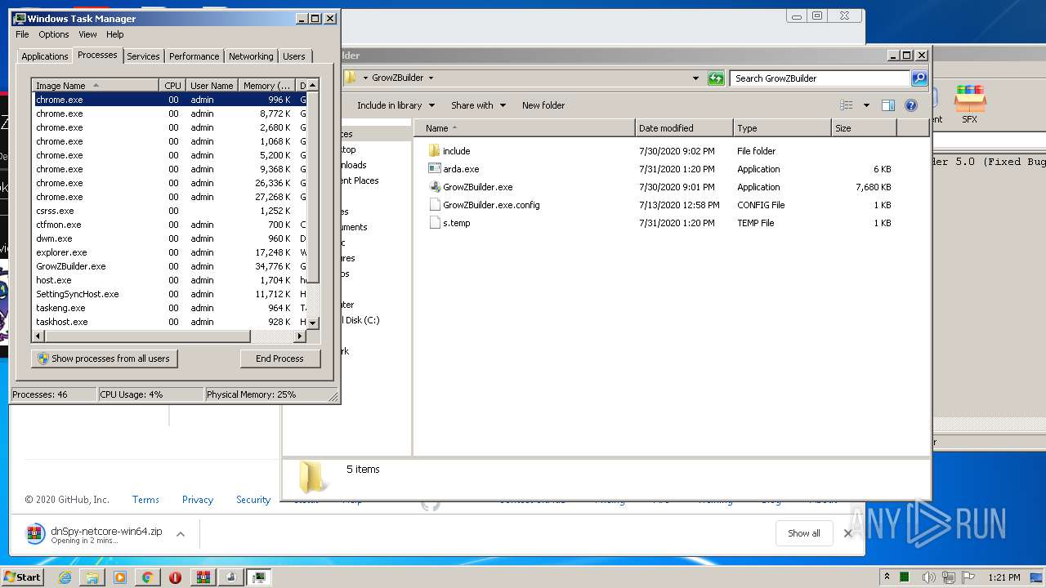Select the arda.exe application icon
This screenshot has height=588, width=1046.
click(434, 169)
